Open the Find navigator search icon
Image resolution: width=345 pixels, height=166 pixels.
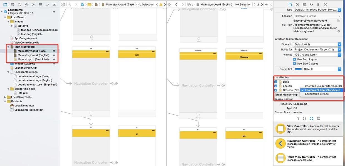click(x=19, y=4)
